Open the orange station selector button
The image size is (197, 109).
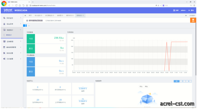(x=193, y=20)
